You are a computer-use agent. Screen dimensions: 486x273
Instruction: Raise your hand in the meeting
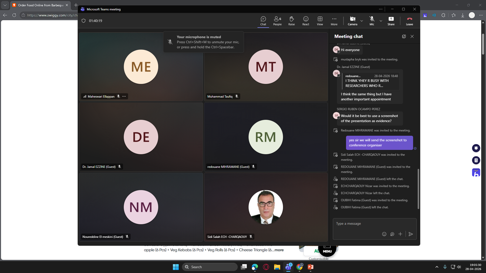coord(292,21)
